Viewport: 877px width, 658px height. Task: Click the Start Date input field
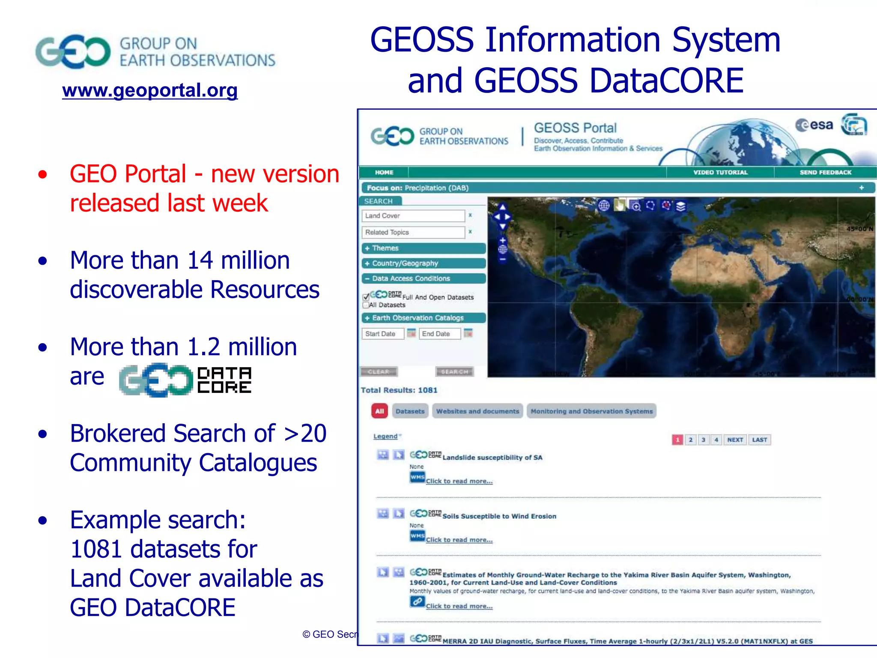pyautogui.click(x=383, y=333)
